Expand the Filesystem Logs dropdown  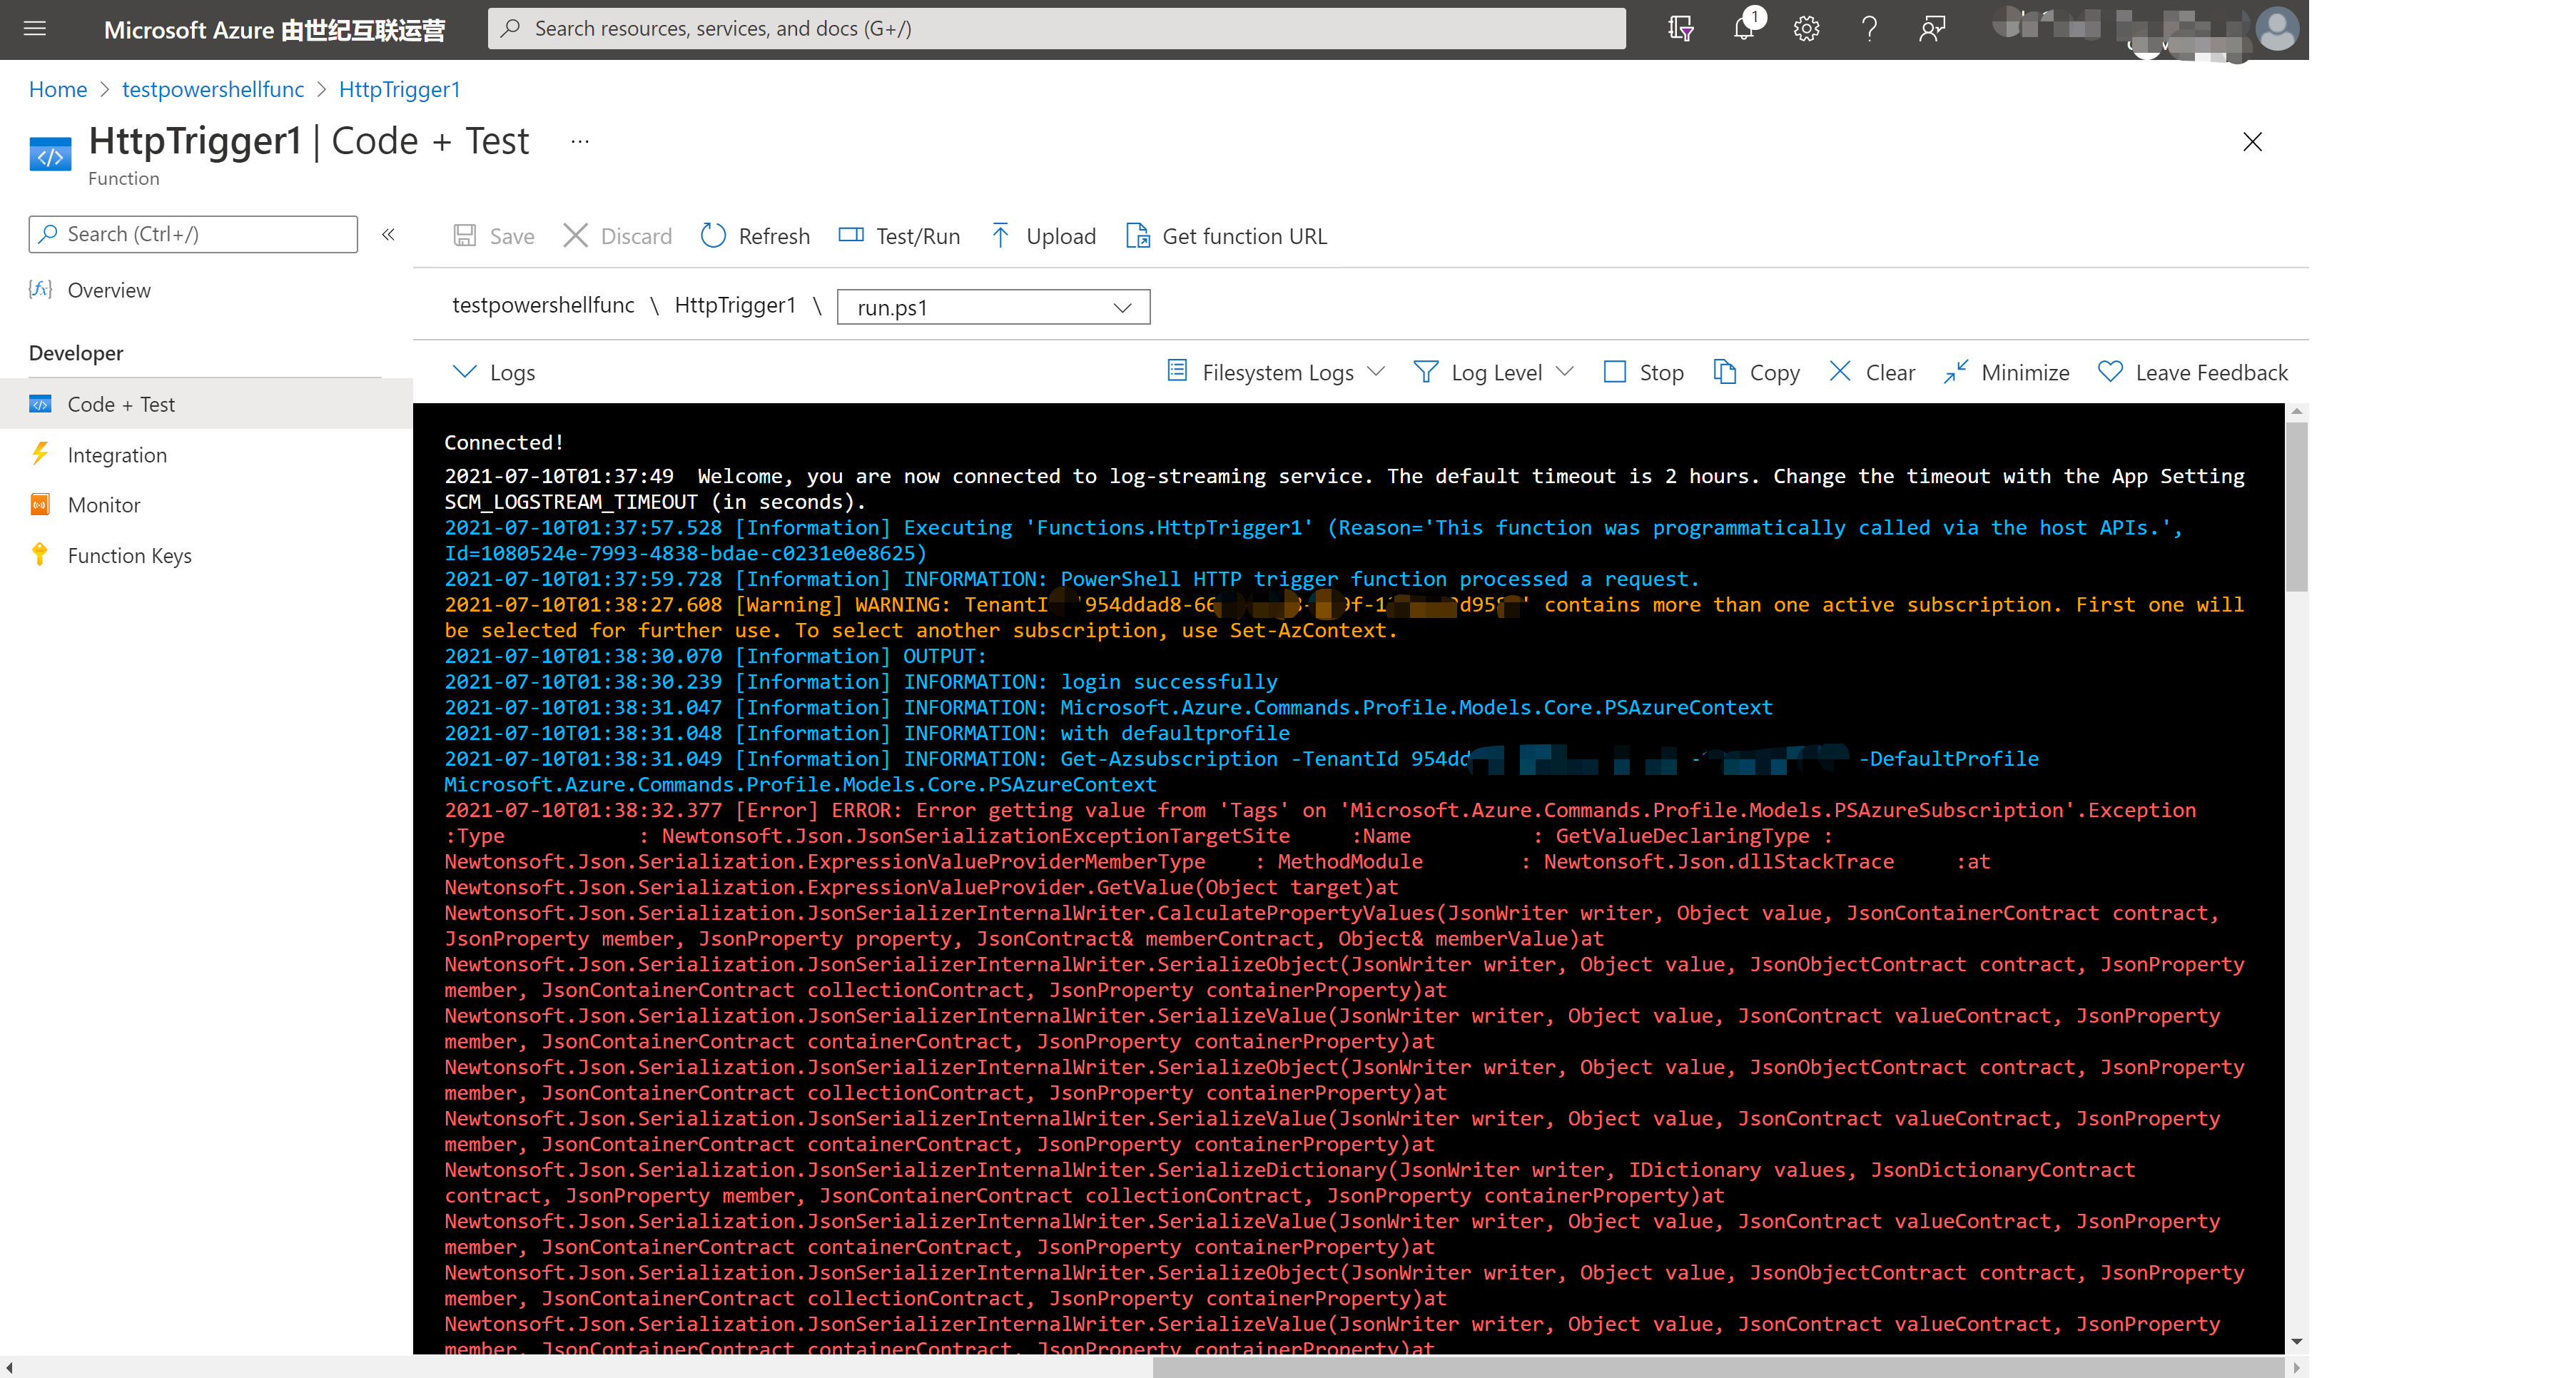(1277, 372)
